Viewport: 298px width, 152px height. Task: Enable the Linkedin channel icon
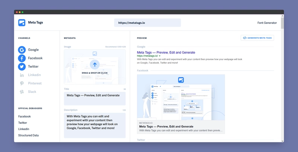(x=22, y=75)
